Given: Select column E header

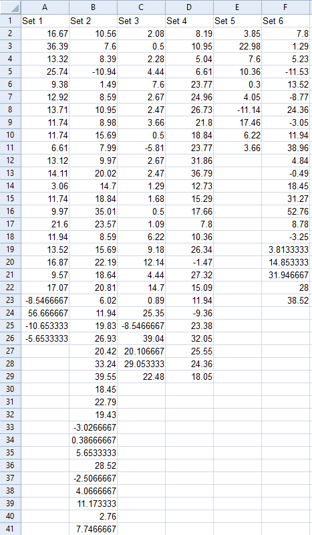Looking at the screenshot, I should click(237, 7).
